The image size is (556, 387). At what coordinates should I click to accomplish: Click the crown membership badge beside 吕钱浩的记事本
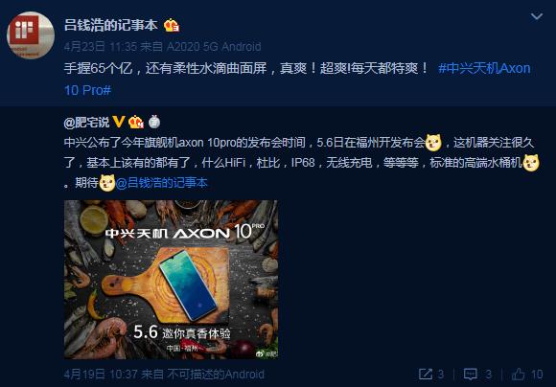(x=172, y=26)
